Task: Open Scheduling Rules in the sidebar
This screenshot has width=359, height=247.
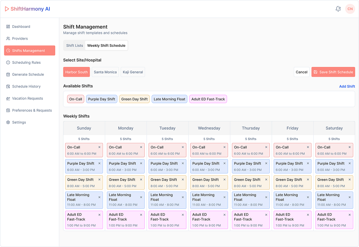Action: point(26,63)
